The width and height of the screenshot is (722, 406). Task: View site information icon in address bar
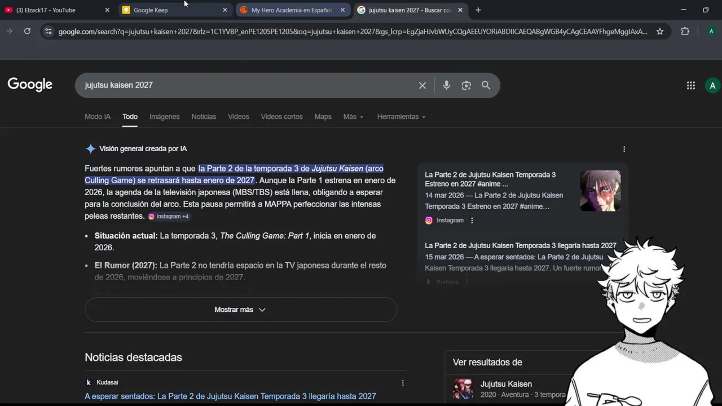[x=49, y=32]
